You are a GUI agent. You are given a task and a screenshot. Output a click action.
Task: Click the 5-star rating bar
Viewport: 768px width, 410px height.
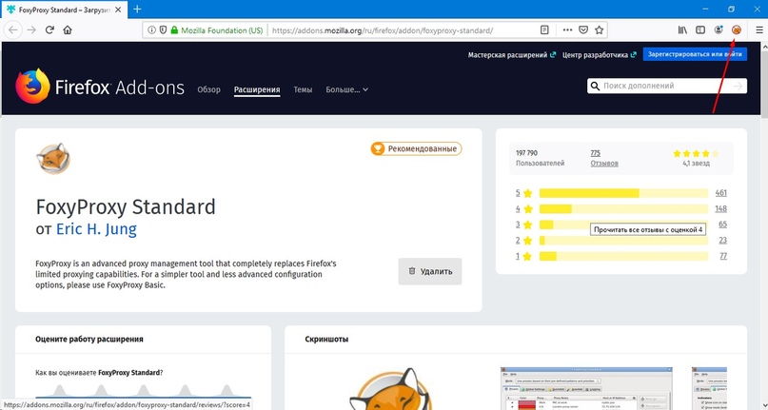pos(623,193)
